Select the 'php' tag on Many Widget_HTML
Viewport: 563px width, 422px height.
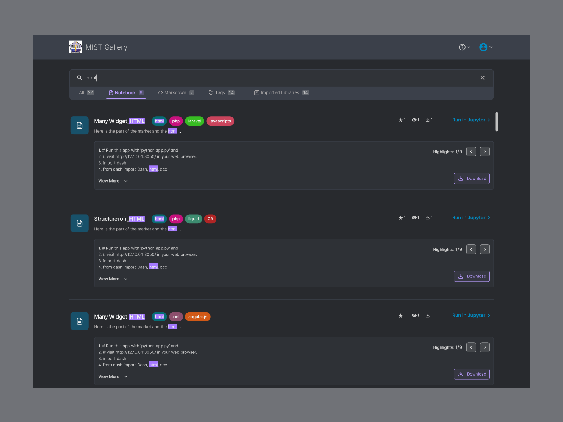tap(176, 121)
